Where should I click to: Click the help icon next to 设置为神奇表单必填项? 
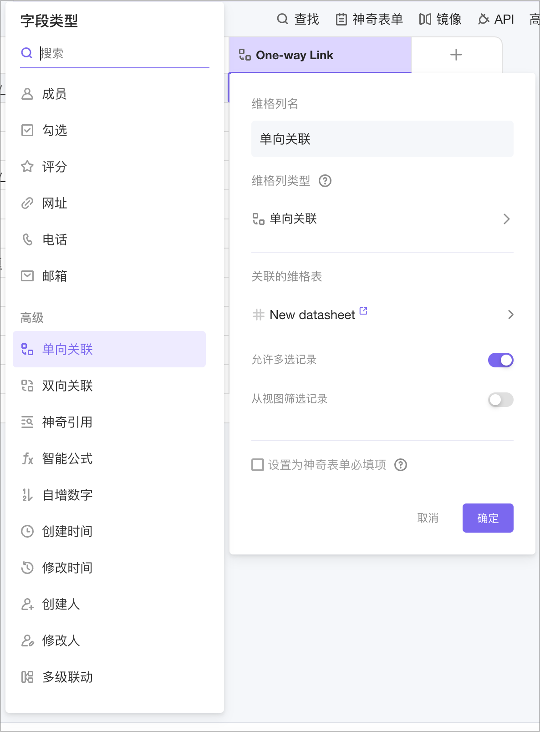[400, 465]
